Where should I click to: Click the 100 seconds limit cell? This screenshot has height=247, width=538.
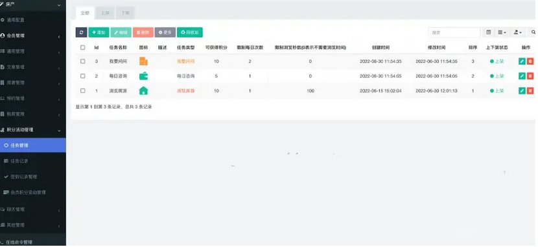(310, 91)
